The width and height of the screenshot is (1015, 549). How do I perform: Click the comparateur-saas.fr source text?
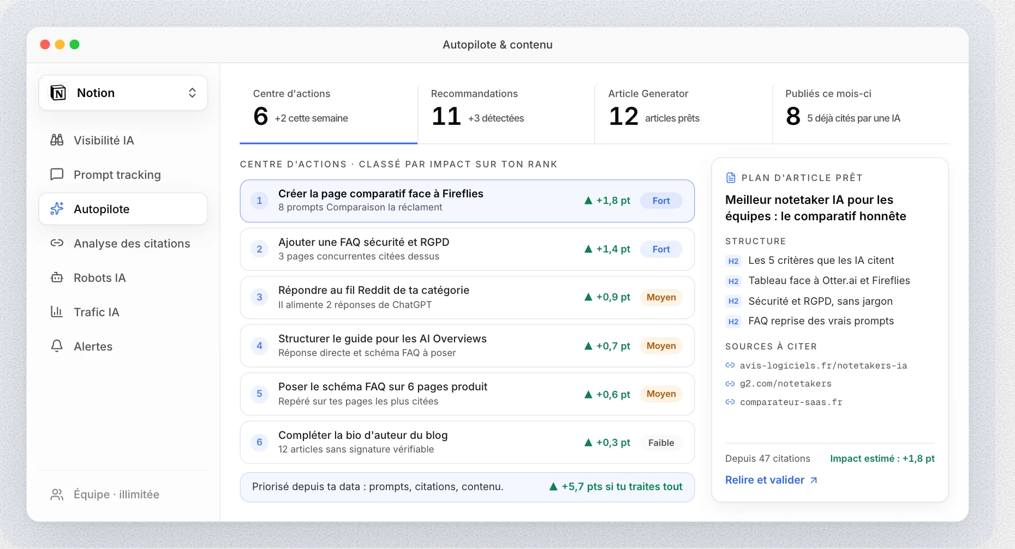(791, 402)
